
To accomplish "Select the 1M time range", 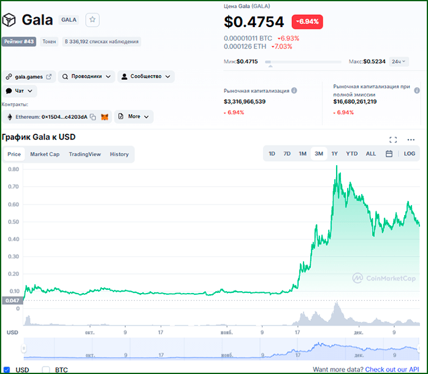I will click(x=302, y=154).
